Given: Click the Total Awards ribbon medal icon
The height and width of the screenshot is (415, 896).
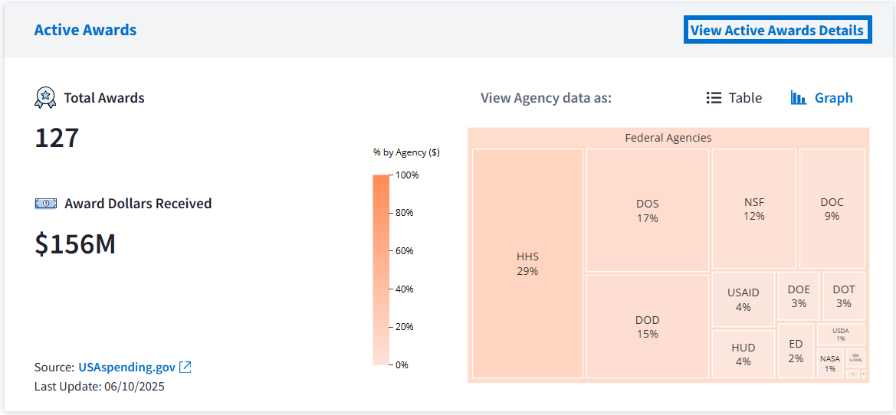Looking at the screenshot, I should click(45, 98).
